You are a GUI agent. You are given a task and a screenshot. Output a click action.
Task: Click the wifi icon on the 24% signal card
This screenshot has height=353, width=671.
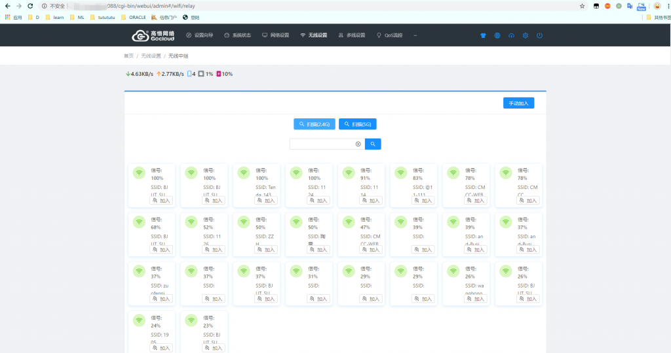coord(139,320)
